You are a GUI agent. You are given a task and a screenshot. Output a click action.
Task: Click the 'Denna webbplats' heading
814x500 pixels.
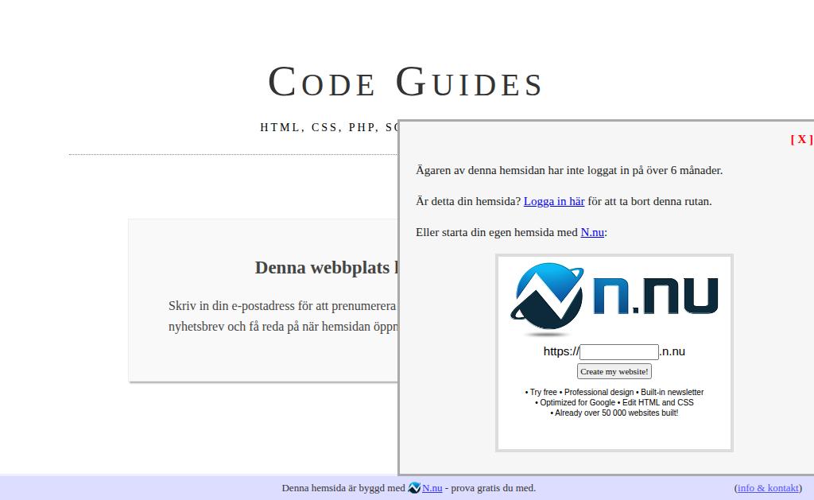pyautogui.click(x=327, y=267)
